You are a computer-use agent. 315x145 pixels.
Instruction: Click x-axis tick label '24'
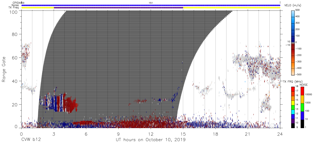click(280, 134)
